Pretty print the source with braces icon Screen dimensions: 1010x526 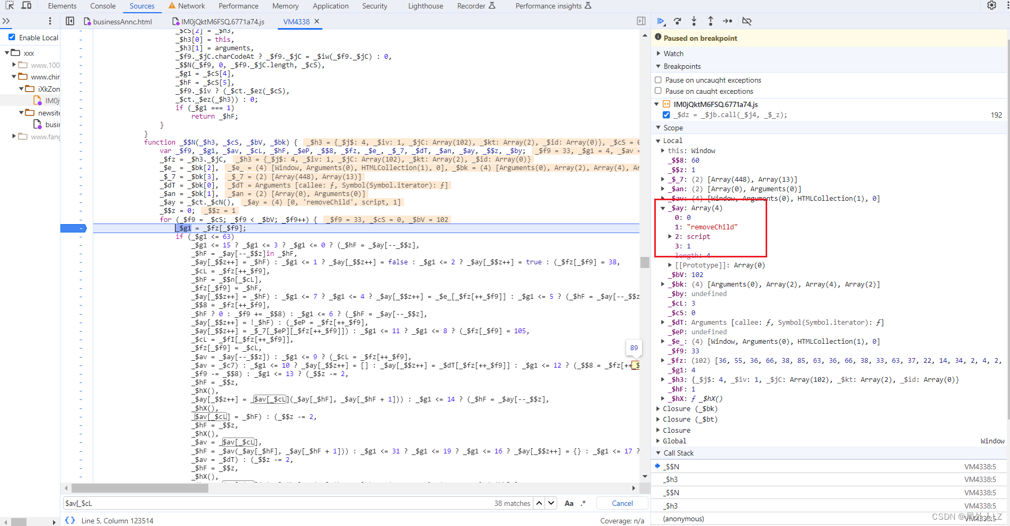tap(70, 520)
